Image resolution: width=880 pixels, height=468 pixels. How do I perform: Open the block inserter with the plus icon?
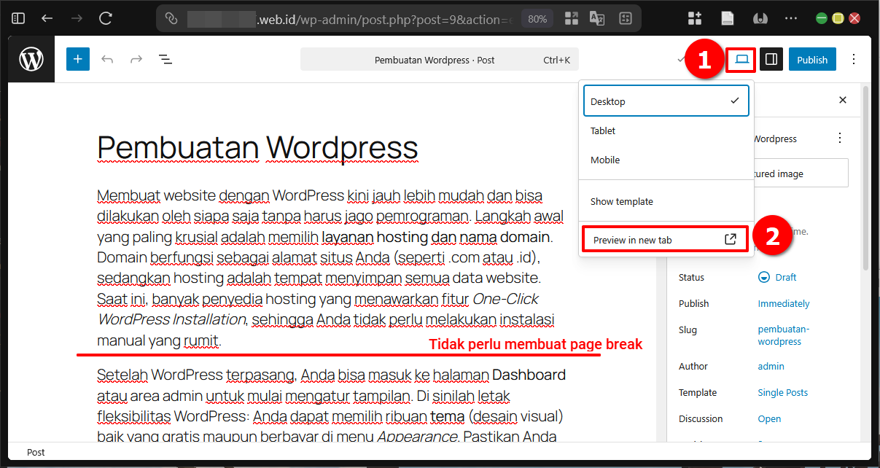(x=77, y=59)
